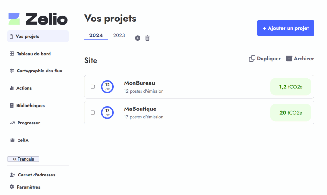Select the 2024 tab
Image resolution: width=327 pixels, height=195 pixels.
[96, 35]
